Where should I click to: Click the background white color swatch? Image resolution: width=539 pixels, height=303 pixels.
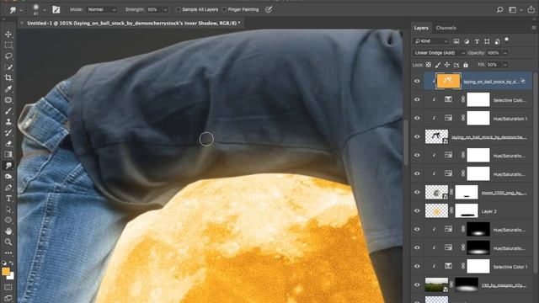pyautogui.click(x=11, y=276)
